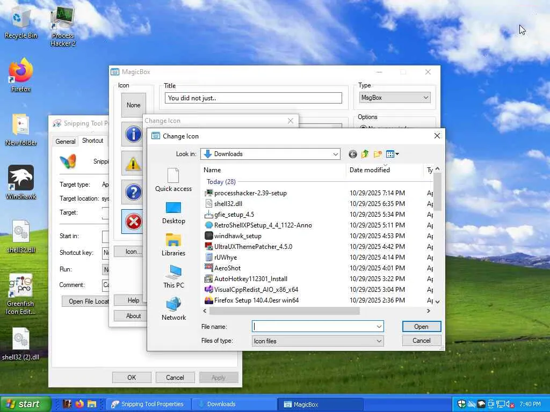Click Open File Location in Snipping Tool Properties
The width and height of the screenshot is (550, 412).
click(x=86, y=301)
